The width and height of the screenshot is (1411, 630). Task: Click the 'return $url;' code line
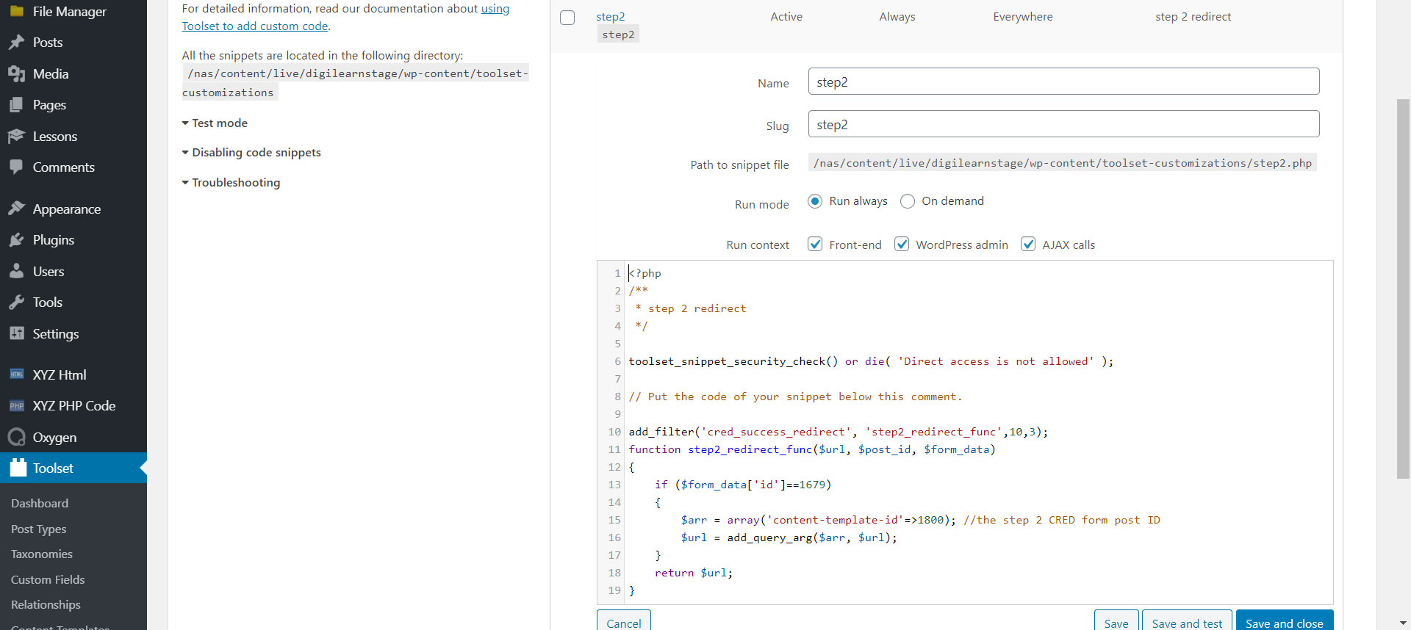coord(694,573)
